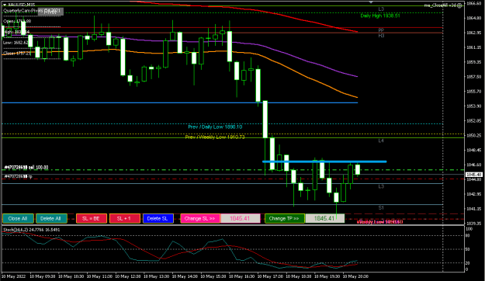The image size is (485, 281).
Task: Click the SL + 1 button
Action: pos(125,218)
